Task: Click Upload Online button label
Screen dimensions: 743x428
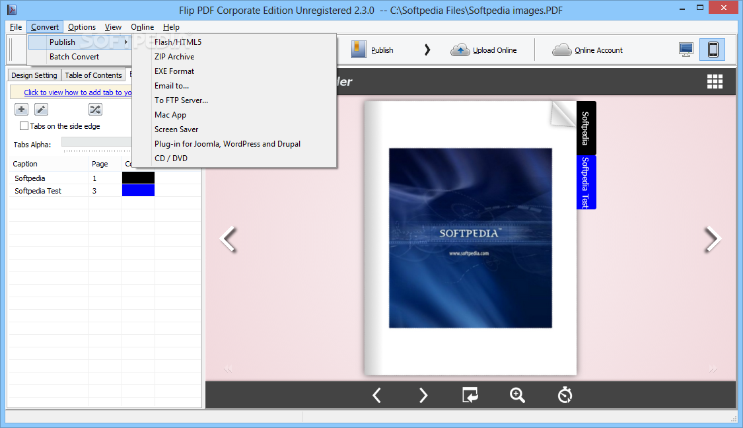Action: click(x=495, y=50)
